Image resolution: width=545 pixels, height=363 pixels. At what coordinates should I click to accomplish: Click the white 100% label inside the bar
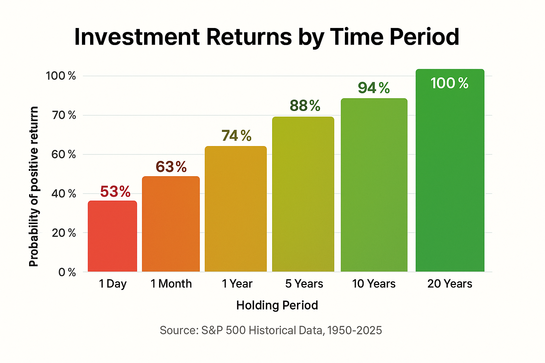point(450,83)
